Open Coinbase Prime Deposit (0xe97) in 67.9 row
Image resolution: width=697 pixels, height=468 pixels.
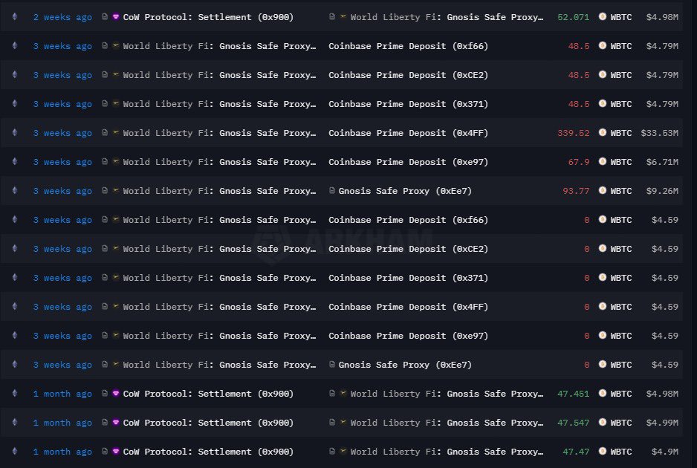(408, 162)
